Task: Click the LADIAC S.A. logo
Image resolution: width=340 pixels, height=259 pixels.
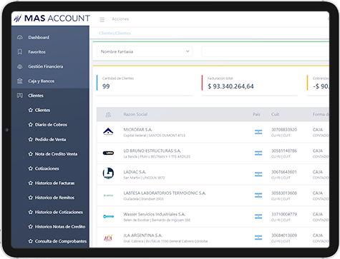Action: tap(108, 173)
